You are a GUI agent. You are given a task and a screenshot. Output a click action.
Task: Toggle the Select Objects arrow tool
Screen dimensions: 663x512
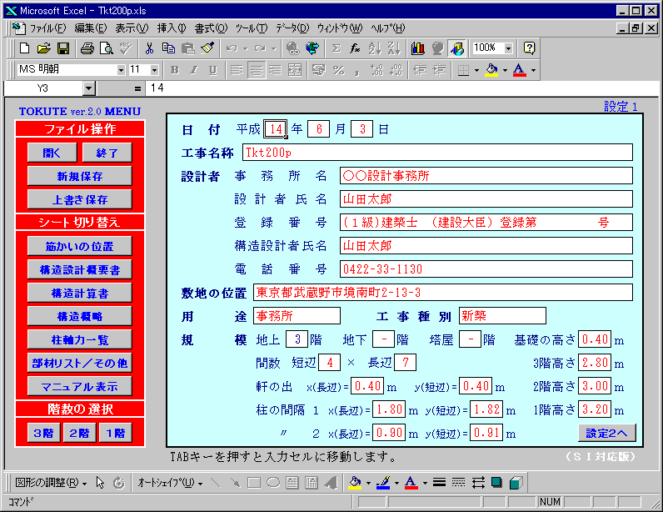pyautogui.click(x=100, y=483)
